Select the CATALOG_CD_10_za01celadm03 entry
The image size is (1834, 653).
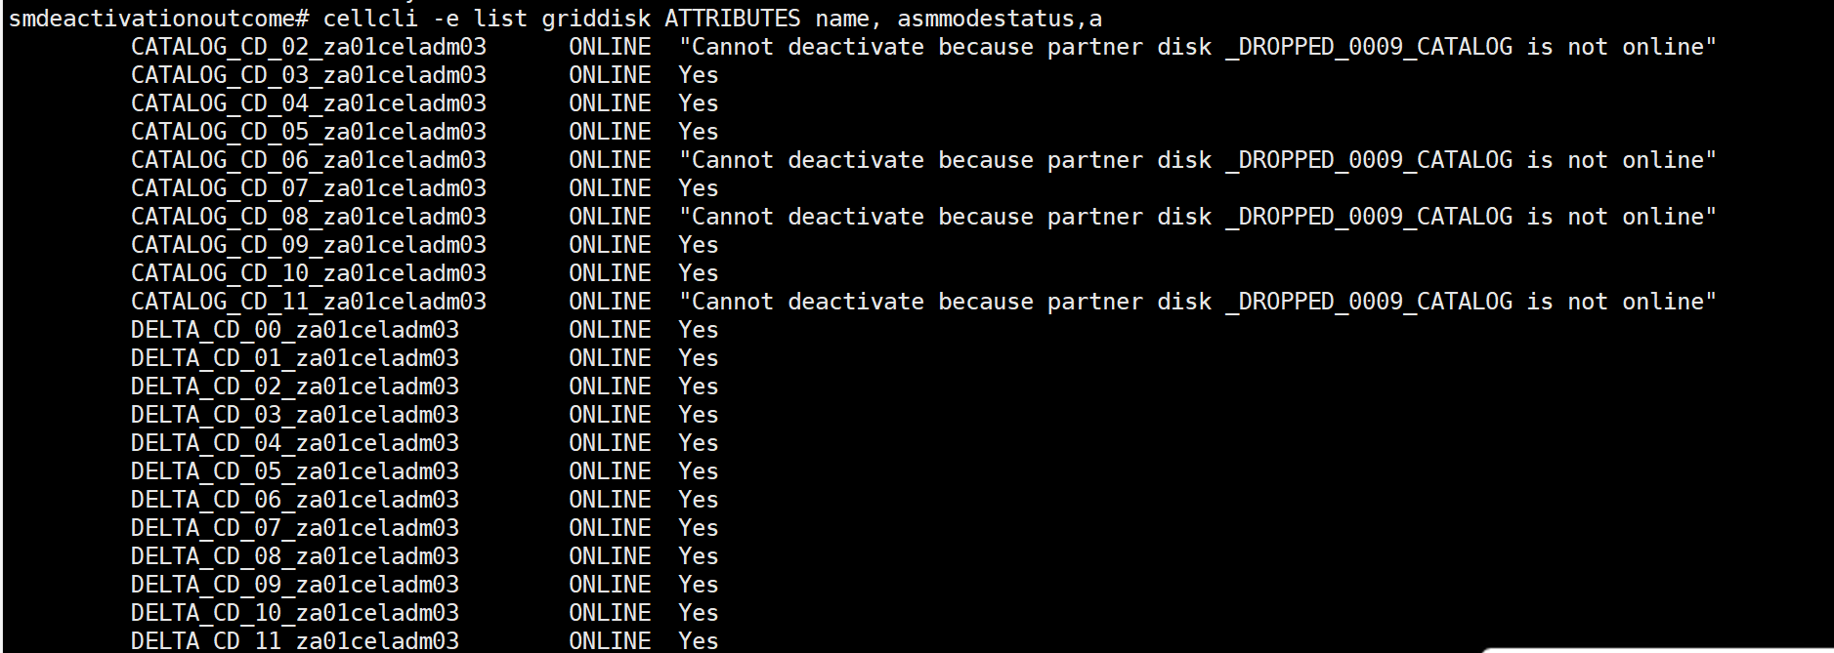(x=309, y=273)
